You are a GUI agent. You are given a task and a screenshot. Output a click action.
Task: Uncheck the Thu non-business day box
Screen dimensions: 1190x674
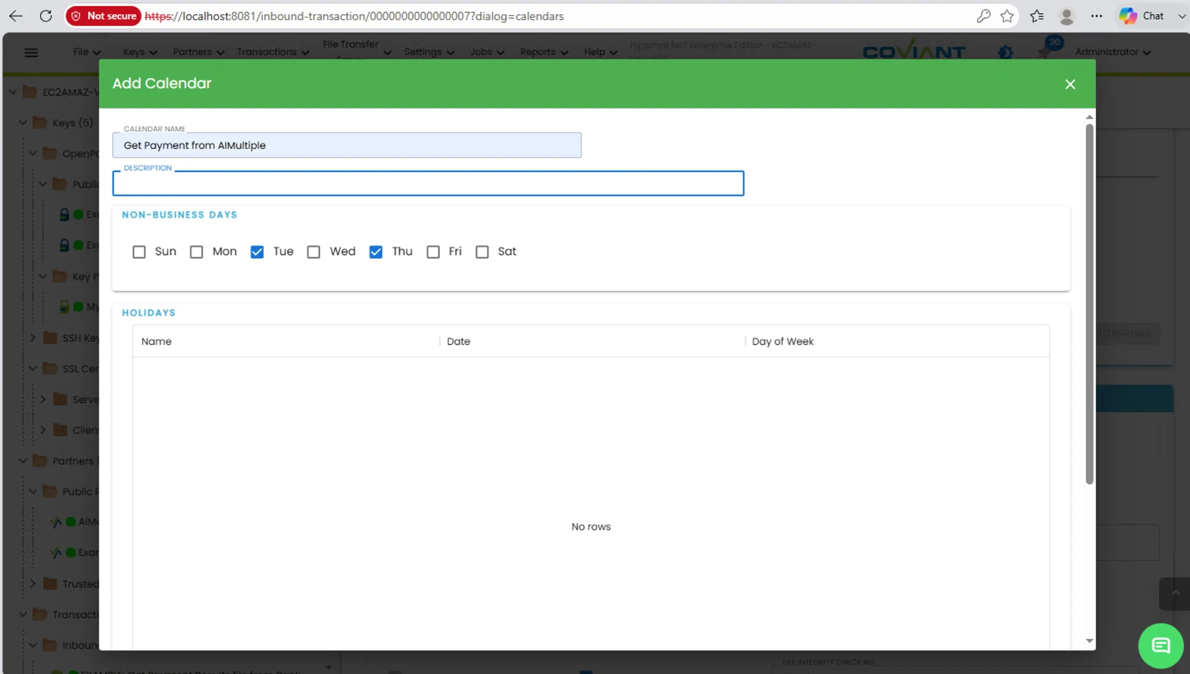point(375,252)
